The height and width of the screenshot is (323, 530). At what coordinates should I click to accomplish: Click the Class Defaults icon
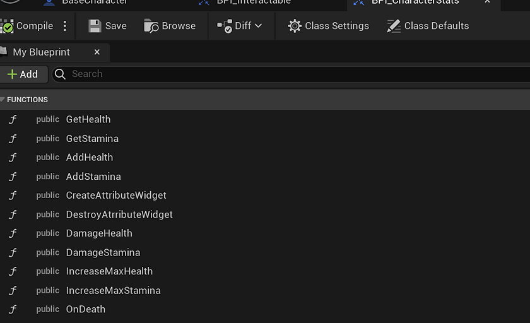pos(394,26)
